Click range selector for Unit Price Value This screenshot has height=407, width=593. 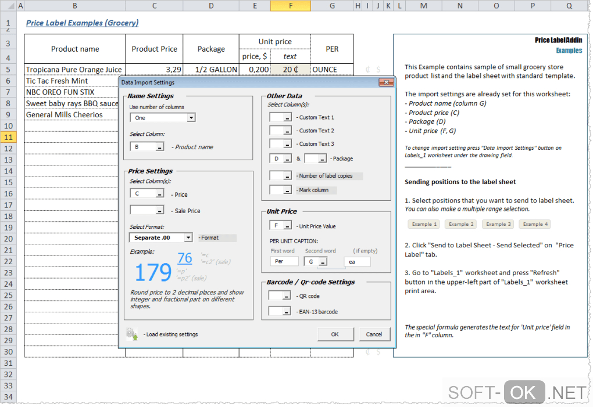click(287, 226)
